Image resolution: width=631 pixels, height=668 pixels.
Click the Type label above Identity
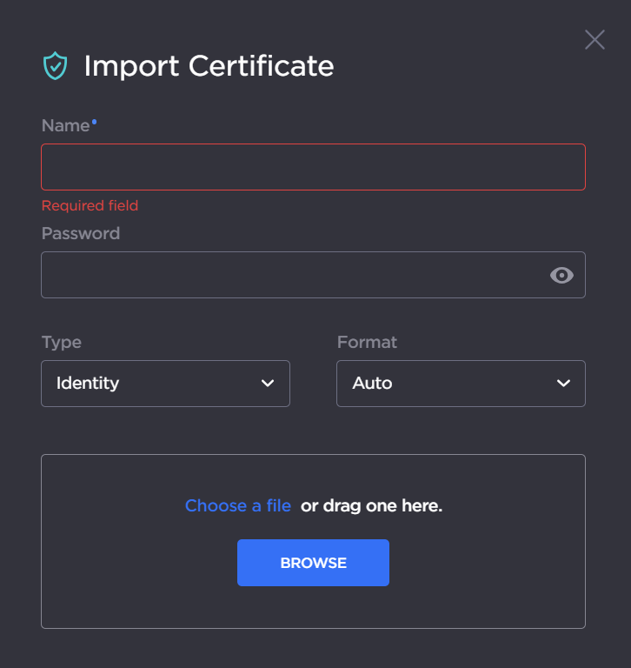(61, 342)
